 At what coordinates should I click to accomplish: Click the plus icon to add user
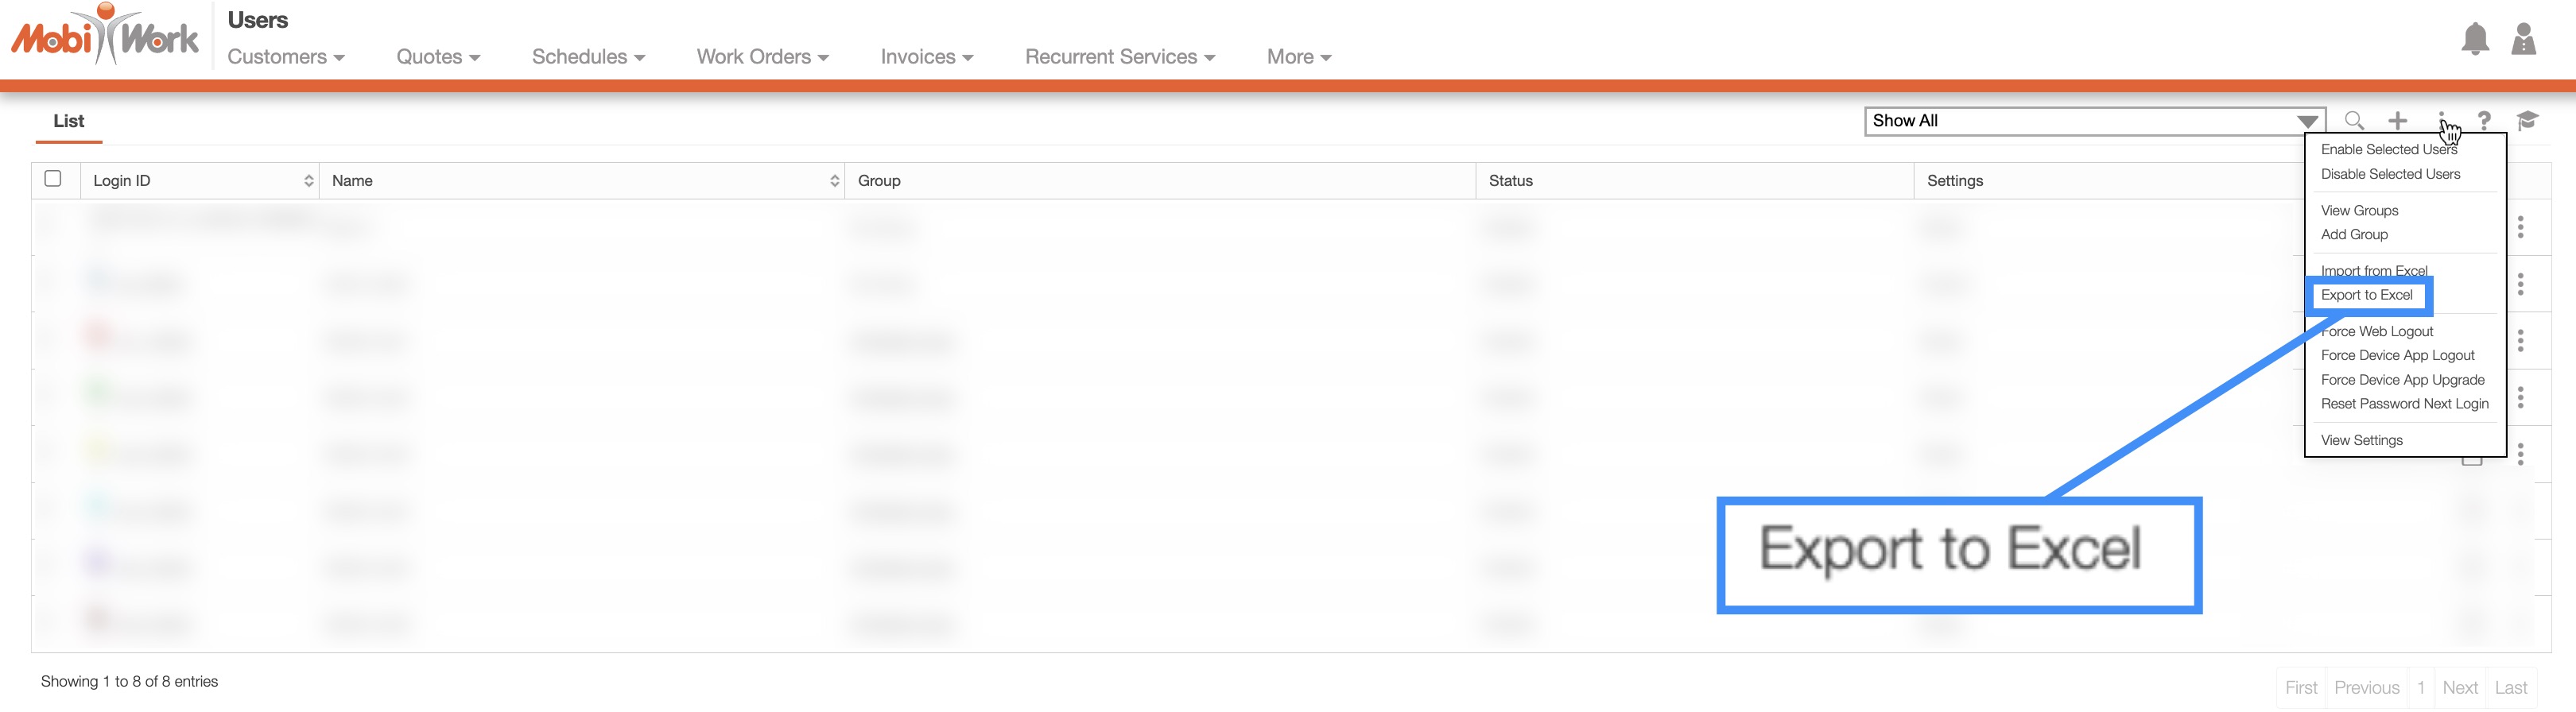[2397, 121]
